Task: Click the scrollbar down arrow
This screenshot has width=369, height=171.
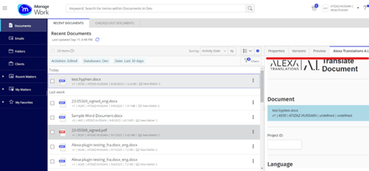Action: coord(262,168)
